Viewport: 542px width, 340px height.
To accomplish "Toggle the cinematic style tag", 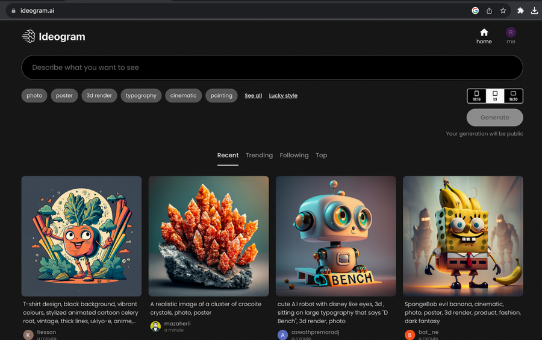I will [183, 95].
